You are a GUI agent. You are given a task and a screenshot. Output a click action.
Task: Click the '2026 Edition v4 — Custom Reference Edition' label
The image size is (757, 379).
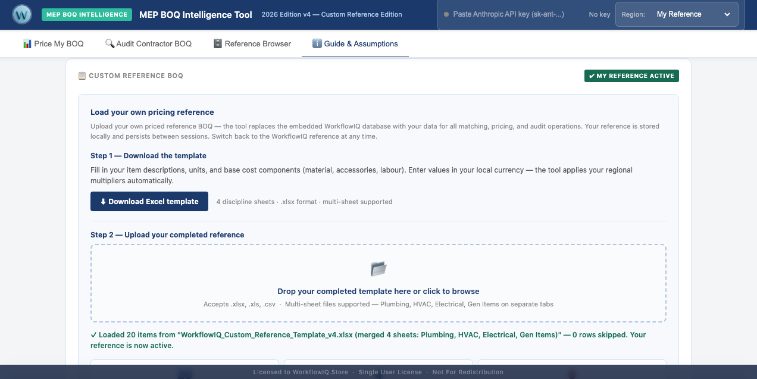[x=331, y=14]
